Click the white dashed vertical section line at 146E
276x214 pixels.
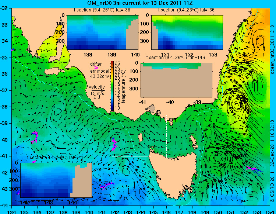coord(166,136)
